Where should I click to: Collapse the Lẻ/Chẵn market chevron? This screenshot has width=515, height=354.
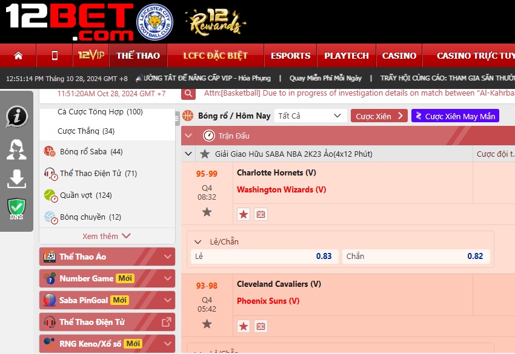coord(198,242)
